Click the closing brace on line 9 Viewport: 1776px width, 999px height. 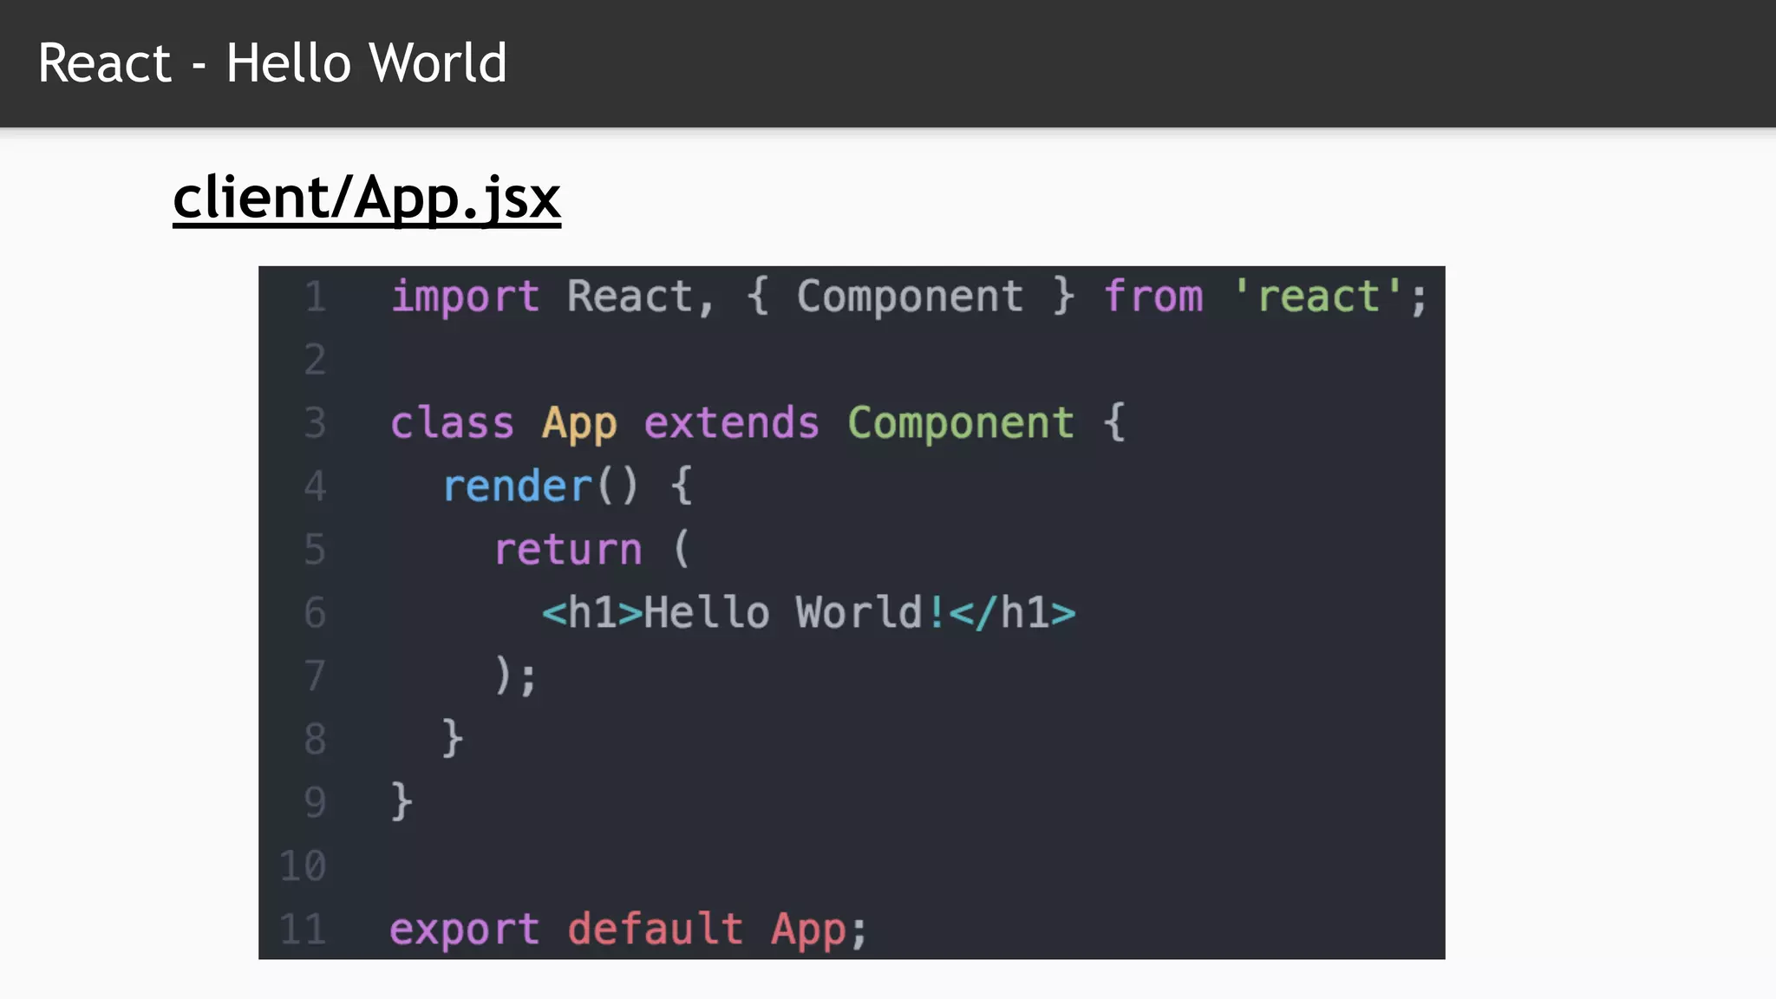402,802
